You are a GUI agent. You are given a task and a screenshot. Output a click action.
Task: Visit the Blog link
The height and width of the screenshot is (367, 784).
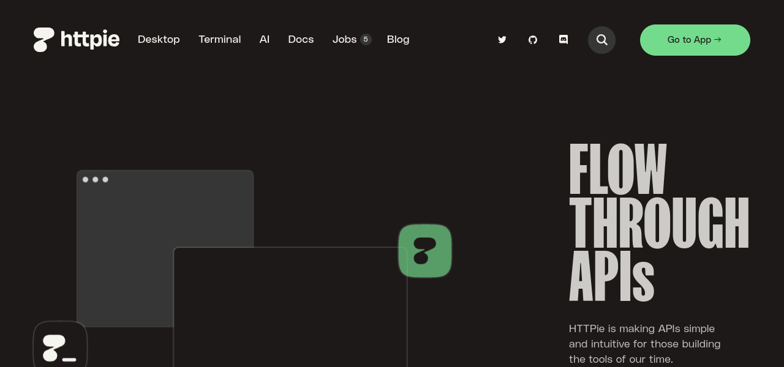398,39
